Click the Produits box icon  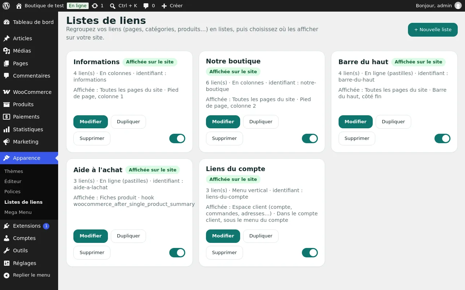pos(7,104)
